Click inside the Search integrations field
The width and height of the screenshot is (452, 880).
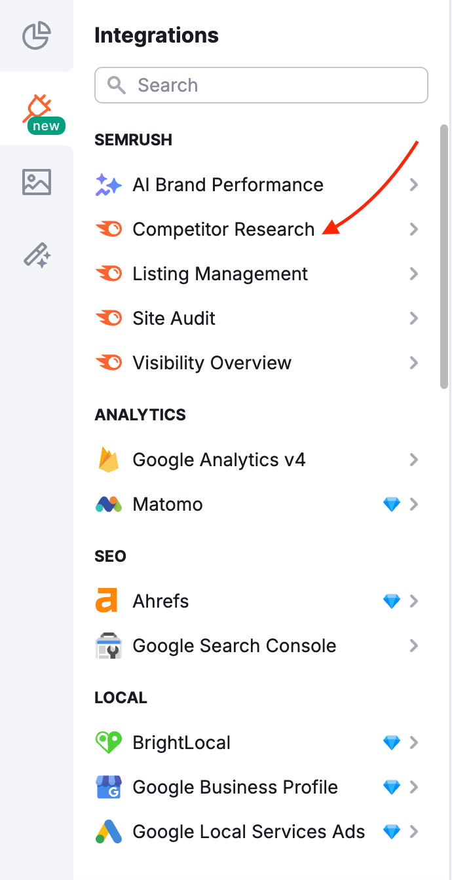(x=261, y=85)
